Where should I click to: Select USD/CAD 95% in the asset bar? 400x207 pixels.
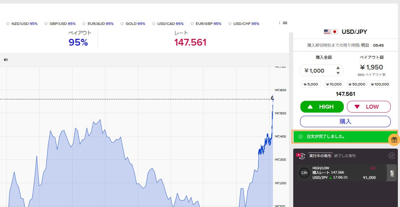tap(170, 24)
